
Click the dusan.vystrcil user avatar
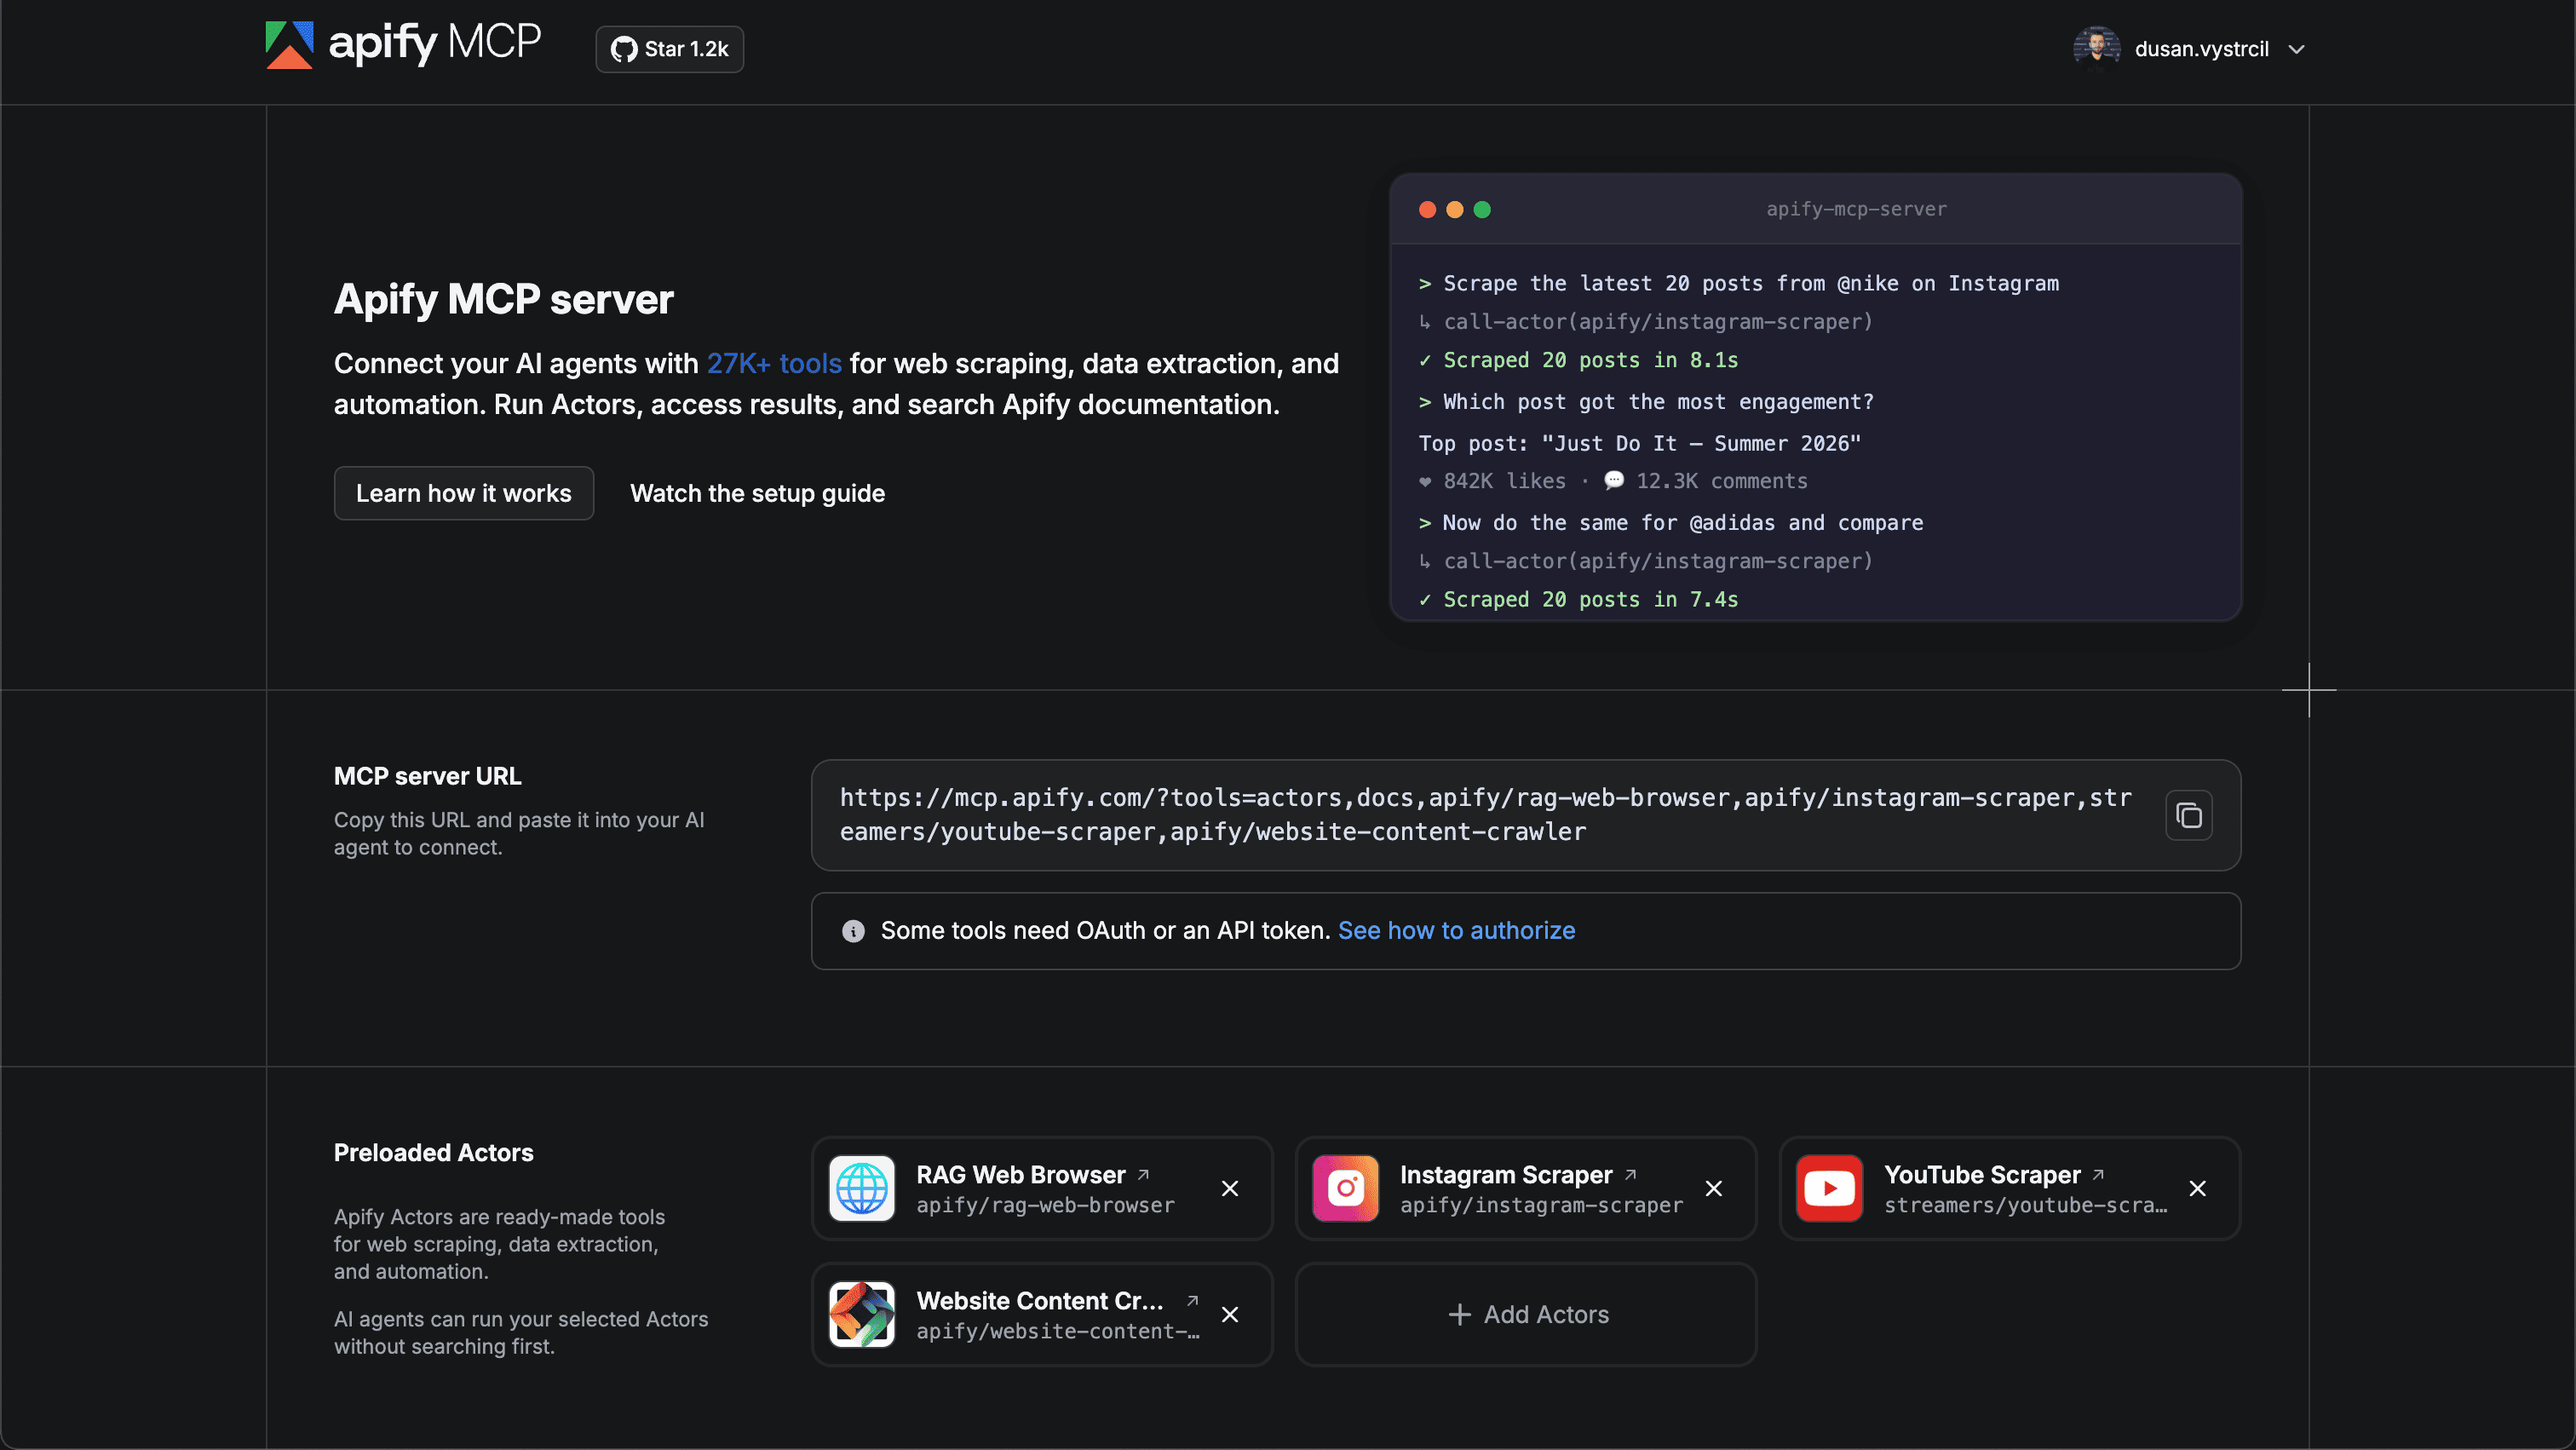pos(2097,49)
